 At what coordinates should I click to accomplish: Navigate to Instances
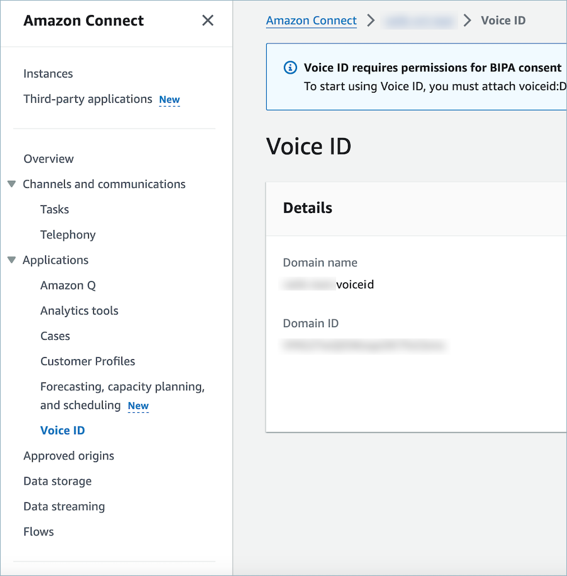pos(48,73)
